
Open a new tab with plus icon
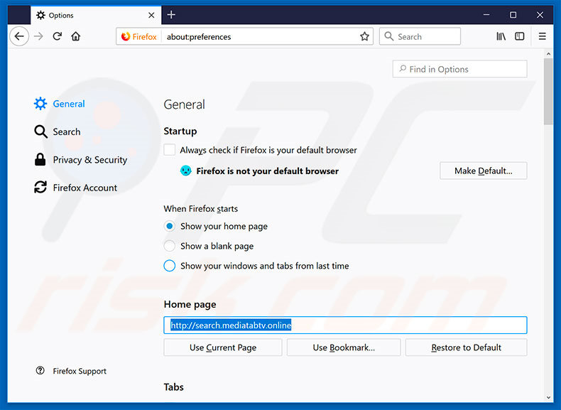171,15
